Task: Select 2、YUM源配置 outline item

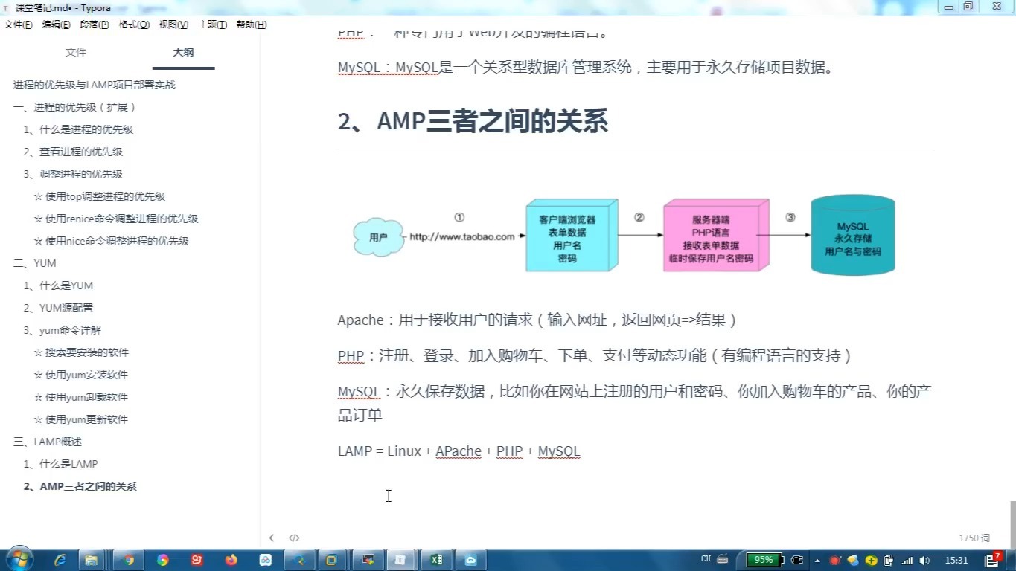Action: click(58, 308)
